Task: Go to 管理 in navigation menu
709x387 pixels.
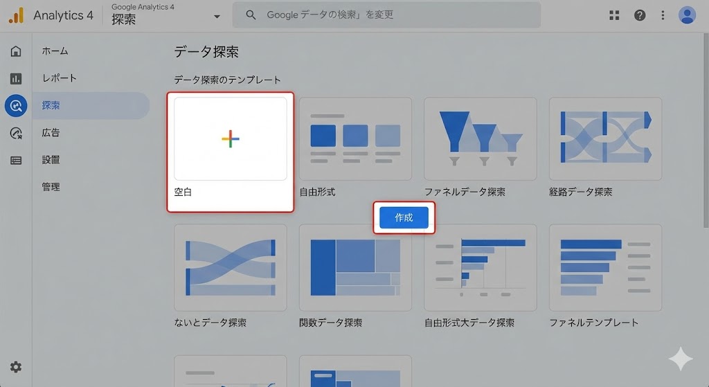Action: [51, 187]
